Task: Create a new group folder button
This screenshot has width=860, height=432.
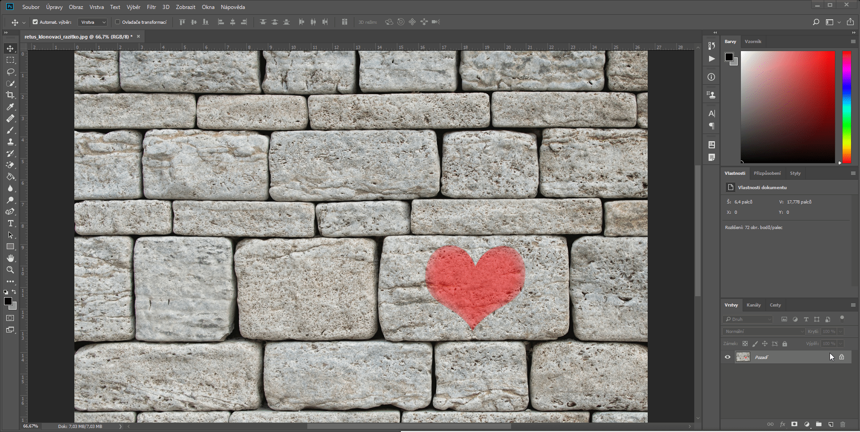Action: [819, 424]
